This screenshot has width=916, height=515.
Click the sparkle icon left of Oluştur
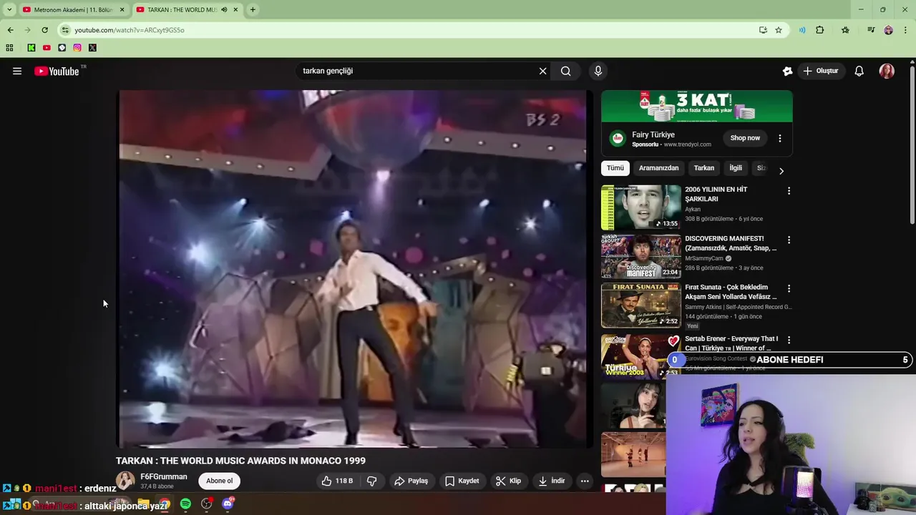point(787,71)
